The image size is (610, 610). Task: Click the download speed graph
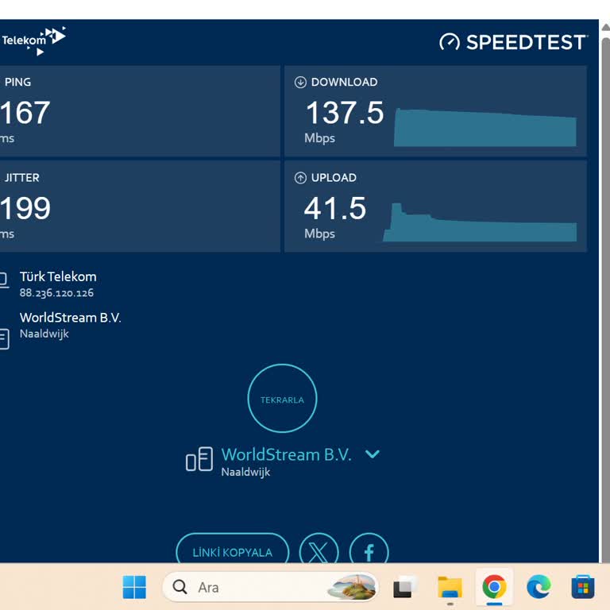[x=485, y=127]
